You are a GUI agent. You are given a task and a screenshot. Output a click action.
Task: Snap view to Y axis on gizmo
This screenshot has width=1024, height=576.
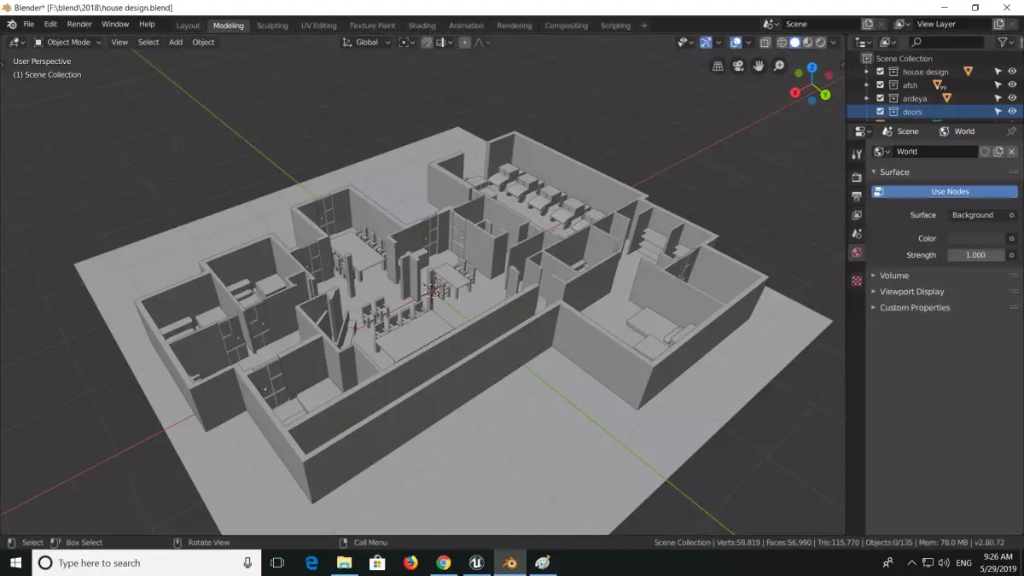click(826, 95)
